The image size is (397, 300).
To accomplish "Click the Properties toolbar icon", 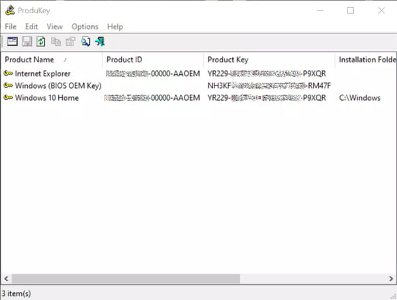I will [70, 41].
